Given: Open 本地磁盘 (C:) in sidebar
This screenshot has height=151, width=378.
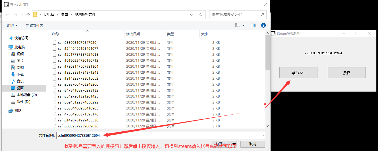Looking at the screenshot, I should pos(27,95).
